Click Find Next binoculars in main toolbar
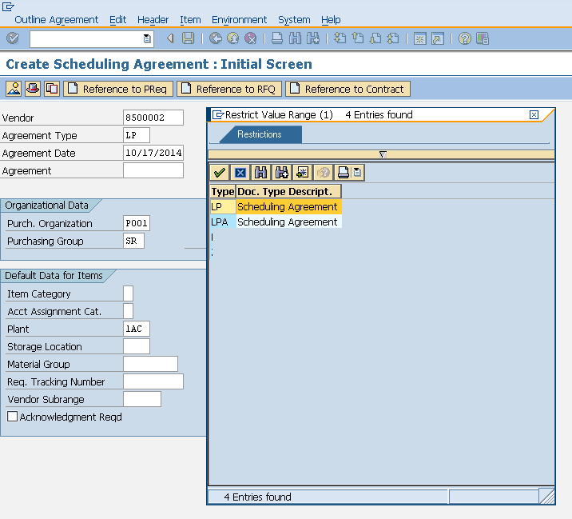Screen dimensions: 572x519 point(313,38)
